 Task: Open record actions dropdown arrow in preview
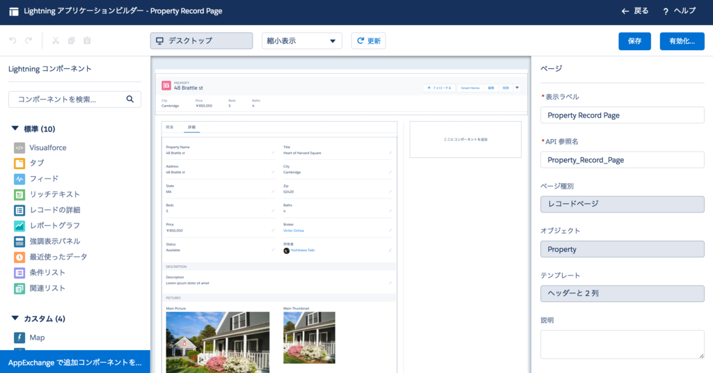(x=517, y=88)
